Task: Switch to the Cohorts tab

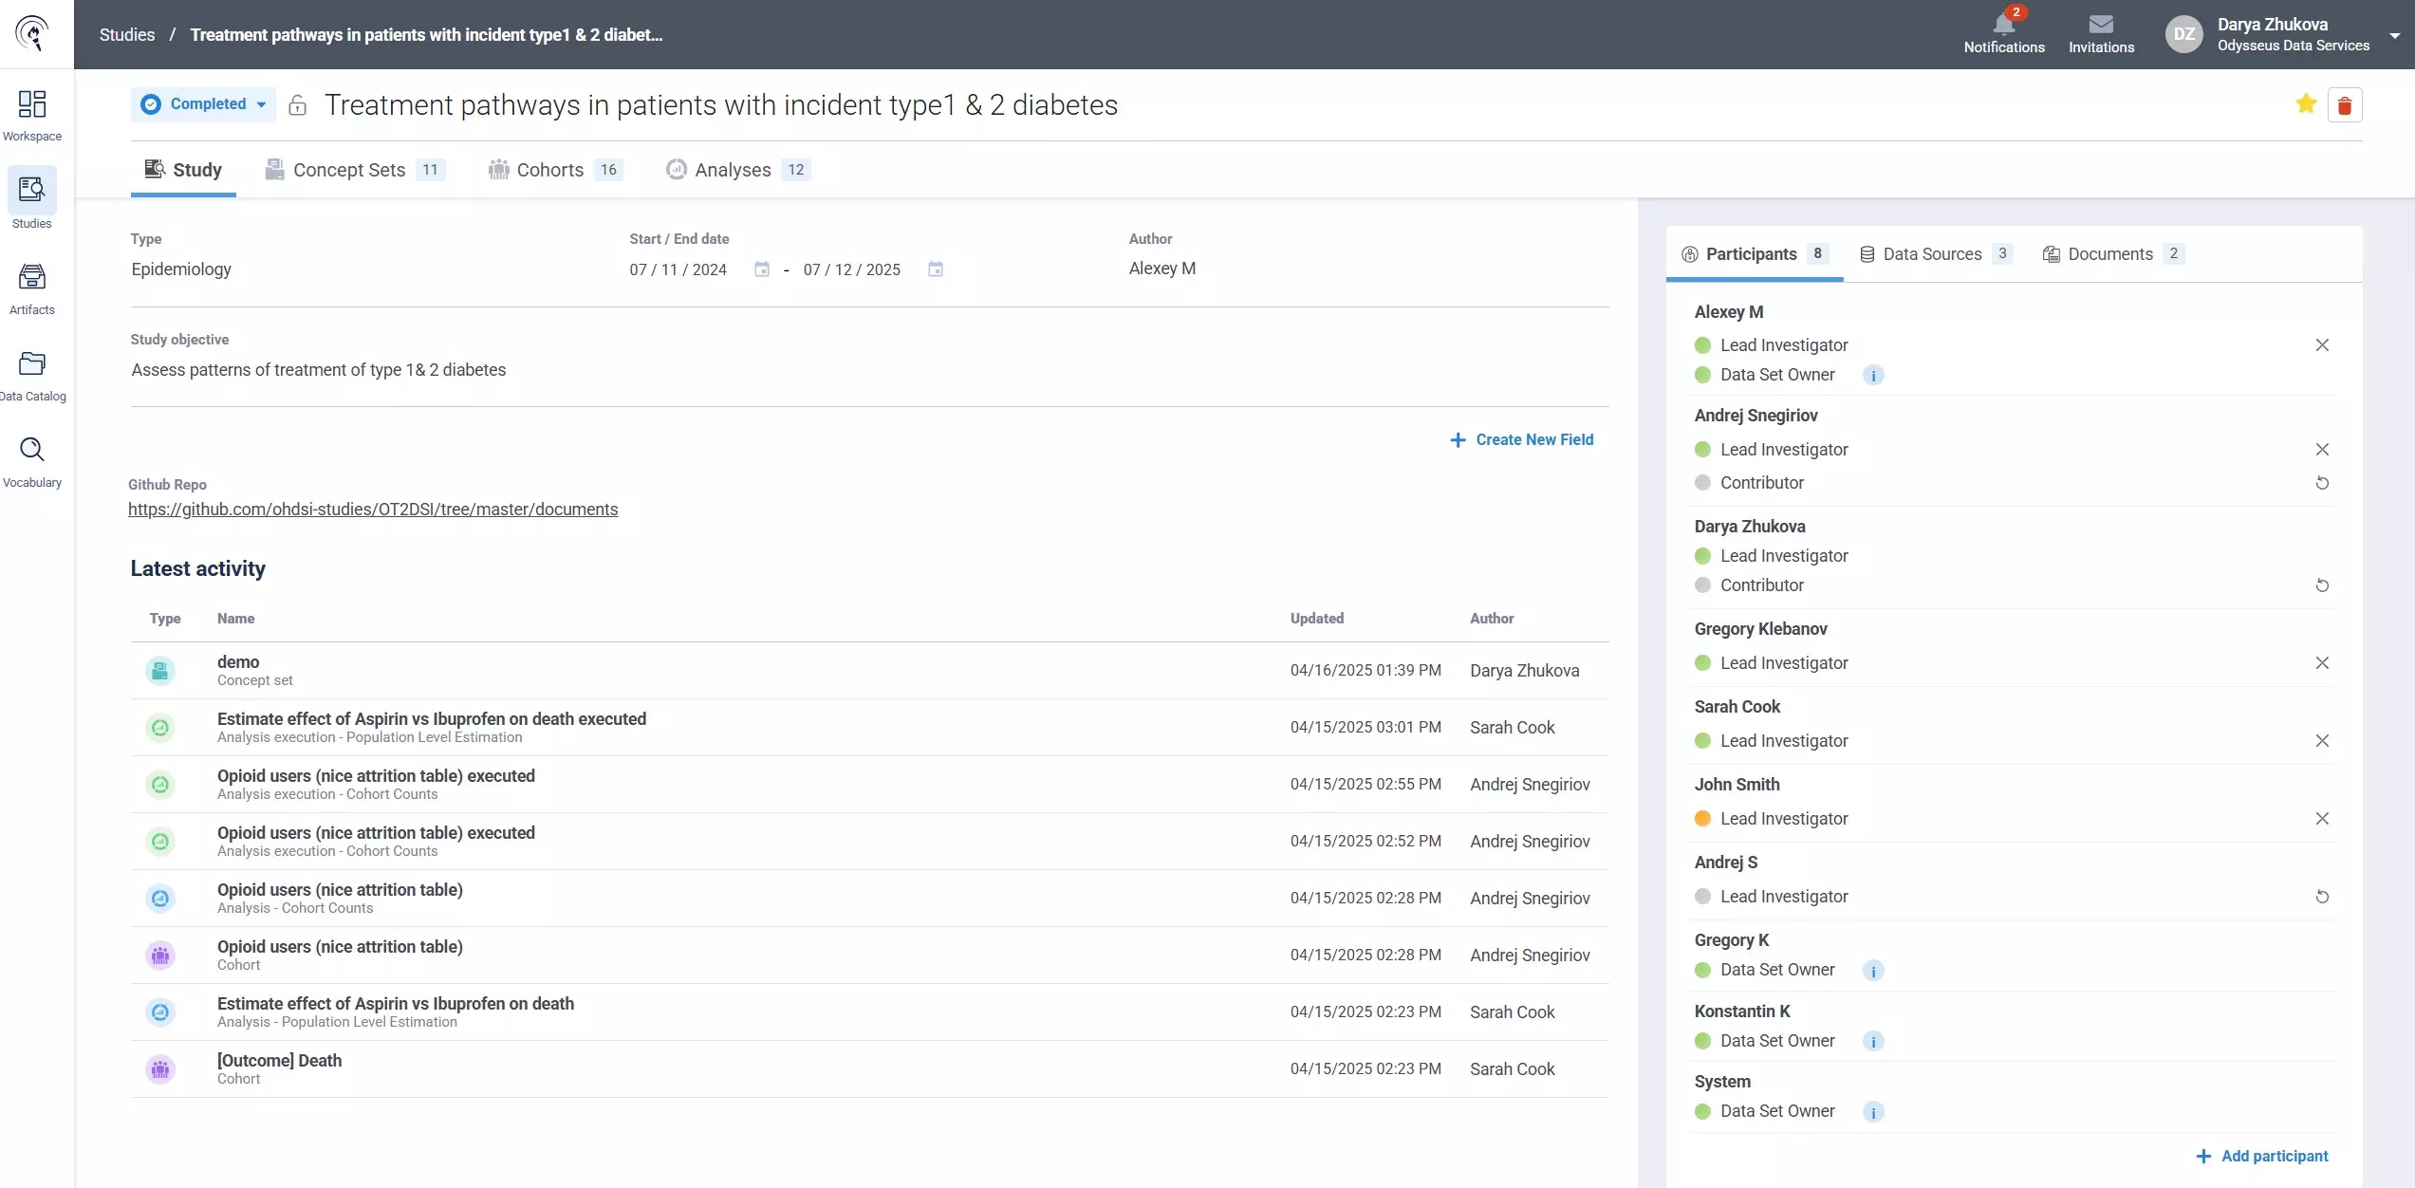Action: click(x=555, y=170)
